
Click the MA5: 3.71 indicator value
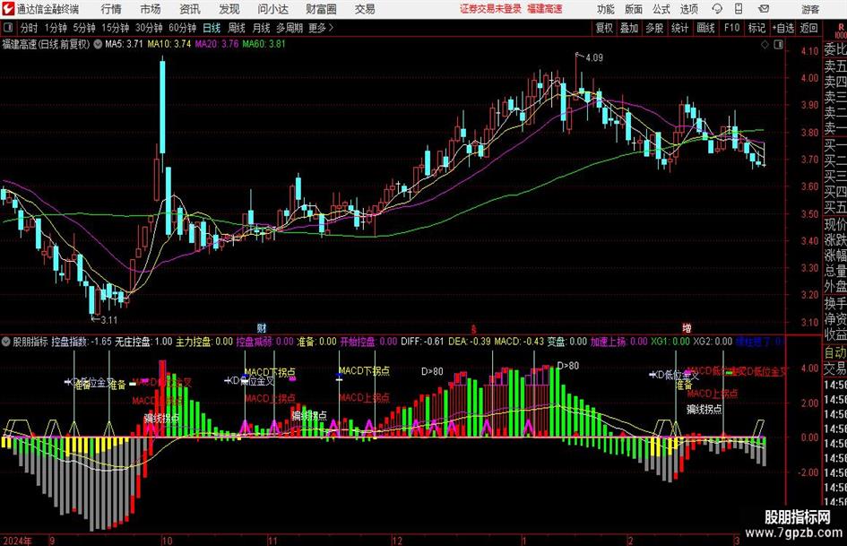124,44
